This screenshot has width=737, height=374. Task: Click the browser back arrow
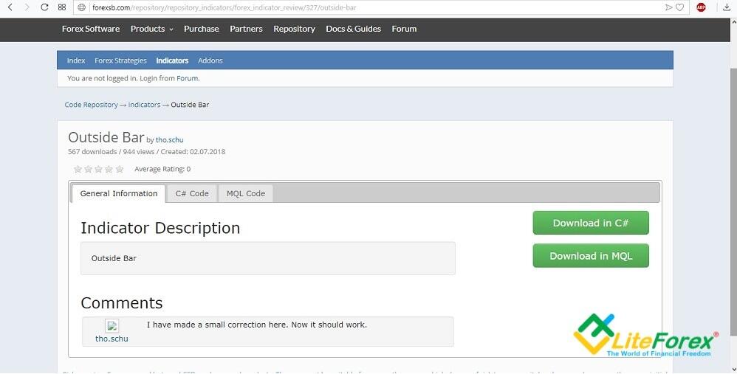pos(10,7)
